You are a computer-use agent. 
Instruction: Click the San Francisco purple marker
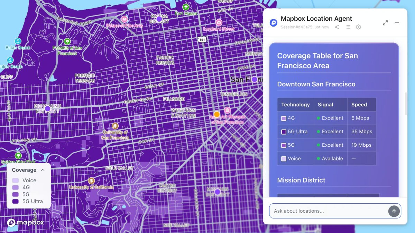click(x=255, y=79)
